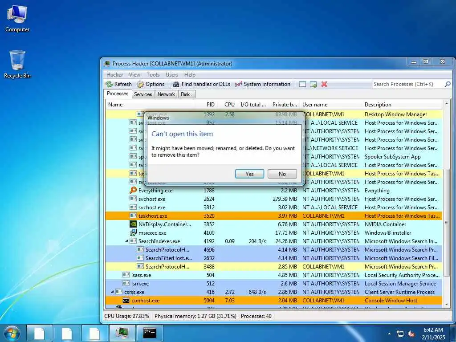Select the Processes tab
This screenshot has height=342, width=456.
(118, 94)
